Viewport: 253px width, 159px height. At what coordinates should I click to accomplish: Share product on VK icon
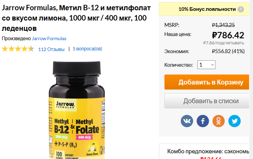187,121
